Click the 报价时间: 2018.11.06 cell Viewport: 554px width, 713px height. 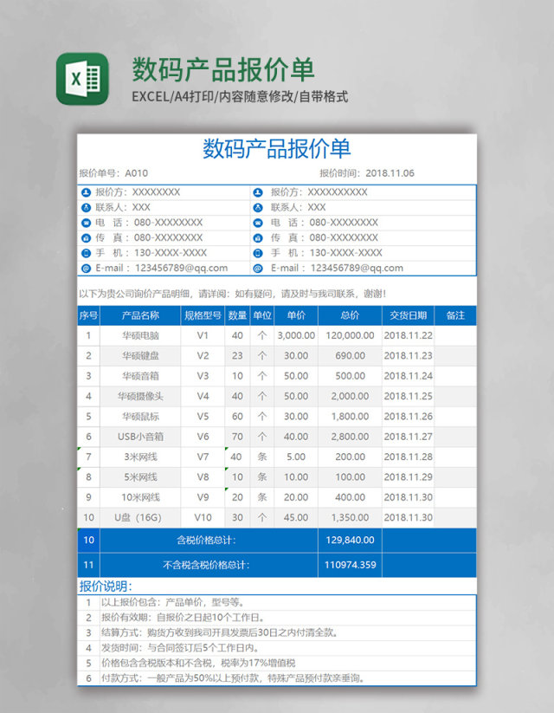click(x=367, y=173)
